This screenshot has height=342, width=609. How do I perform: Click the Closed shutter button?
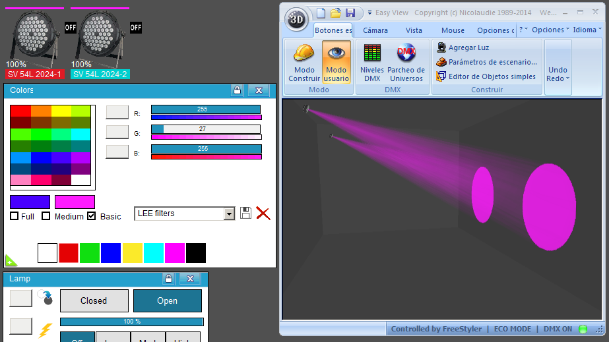pyautogui.click(x=94, y=301)
